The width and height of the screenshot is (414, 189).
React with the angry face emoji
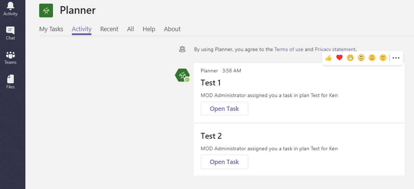383,58
